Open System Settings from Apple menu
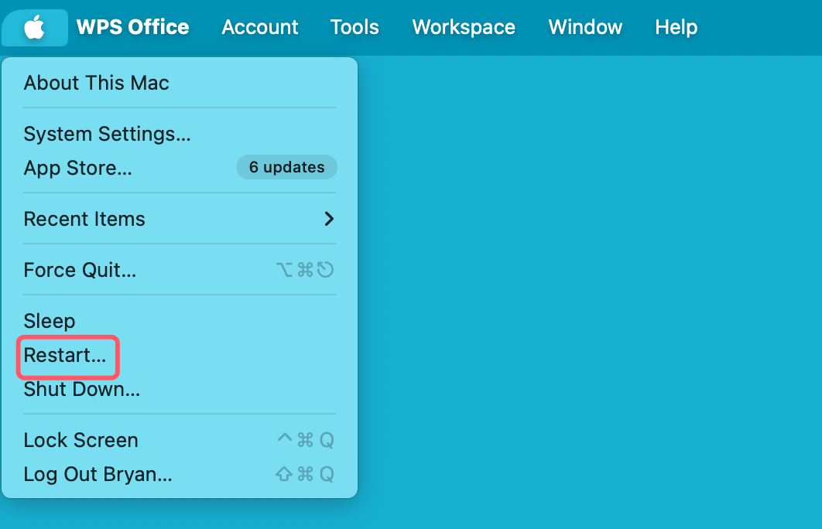822x529 pixels. (107, 134)
